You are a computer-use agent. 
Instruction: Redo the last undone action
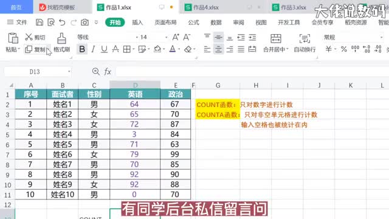click(74, 23)
